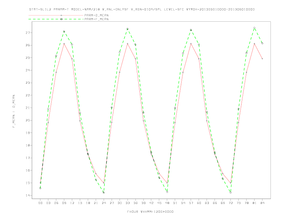Viewport: 286px width, 221px height.
Task: Select the F_MEAN circle marker at hour 00
Action: click(x=40, y=188)
